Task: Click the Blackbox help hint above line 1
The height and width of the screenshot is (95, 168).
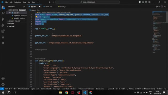Action: [x=54, y=12]
